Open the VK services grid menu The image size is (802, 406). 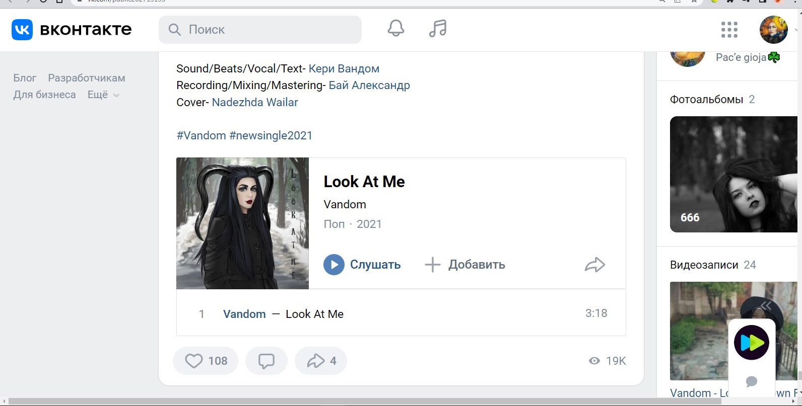click(x=729, y=30)
